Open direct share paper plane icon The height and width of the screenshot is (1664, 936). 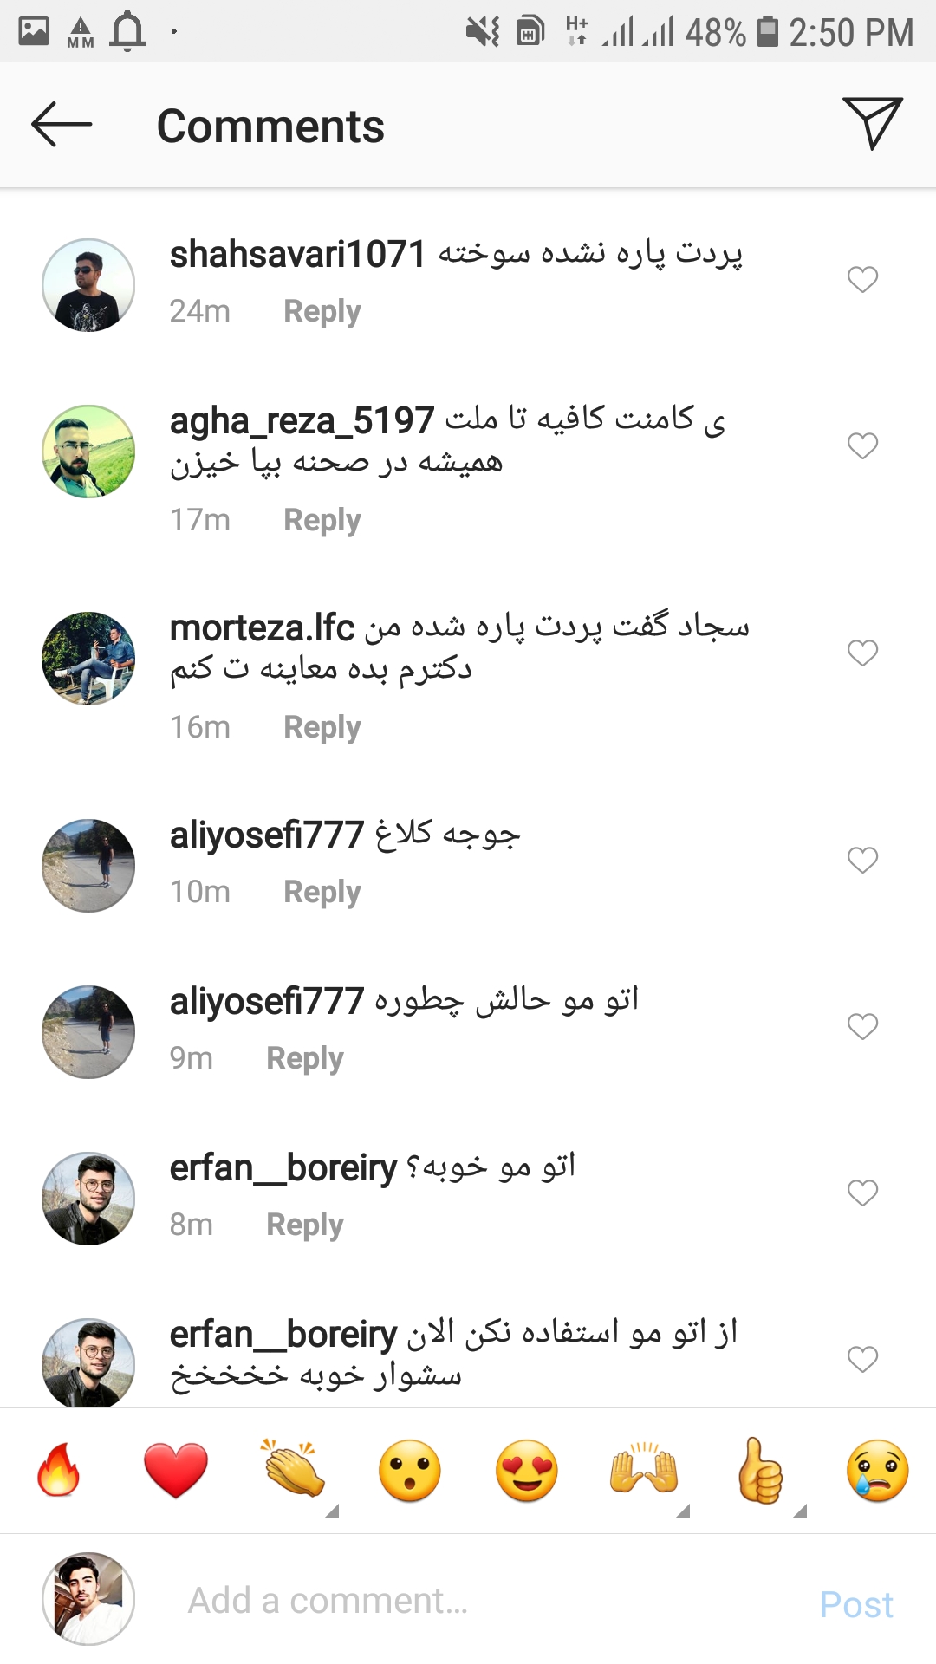pos(872,124)
